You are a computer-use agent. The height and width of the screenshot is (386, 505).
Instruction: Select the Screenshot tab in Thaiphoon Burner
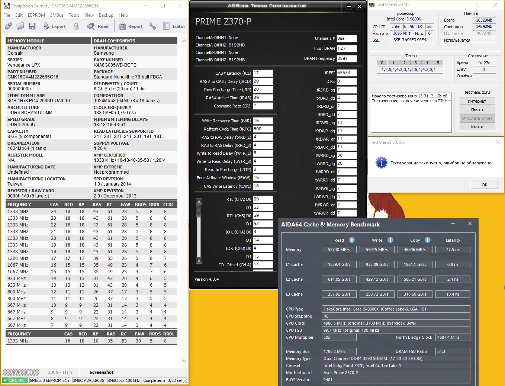(102, 372)
